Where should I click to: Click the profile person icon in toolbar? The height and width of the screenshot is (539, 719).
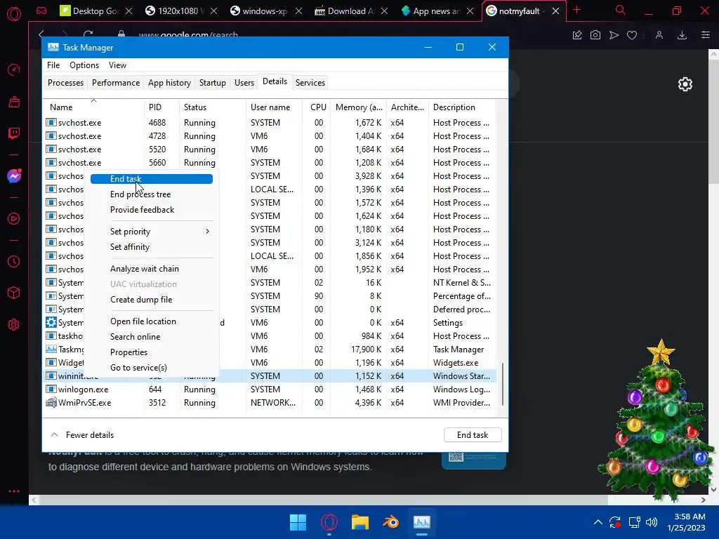click(x=659, y=35)
